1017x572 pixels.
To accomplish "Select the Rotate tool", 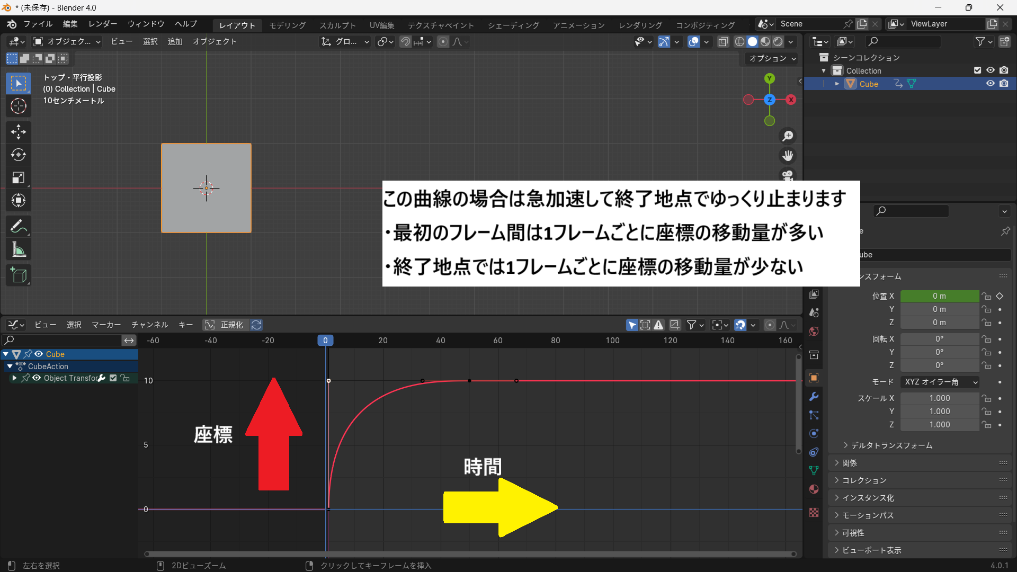I will click(x=19, y=155).
